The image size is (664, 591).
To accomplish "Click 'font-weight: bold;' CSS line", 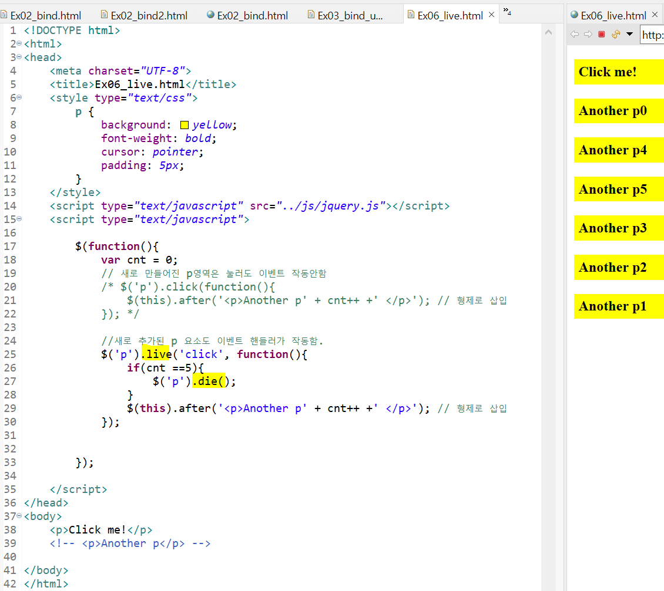I will click(x=159, y=139).
